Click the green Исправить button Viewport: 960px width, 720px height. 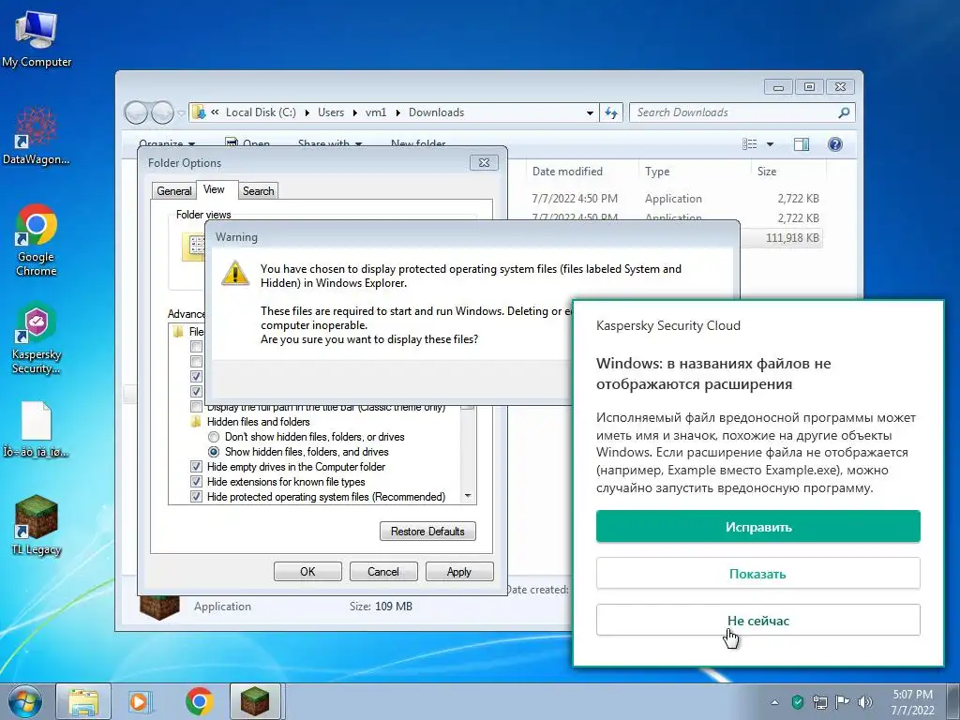coord(757,527)
